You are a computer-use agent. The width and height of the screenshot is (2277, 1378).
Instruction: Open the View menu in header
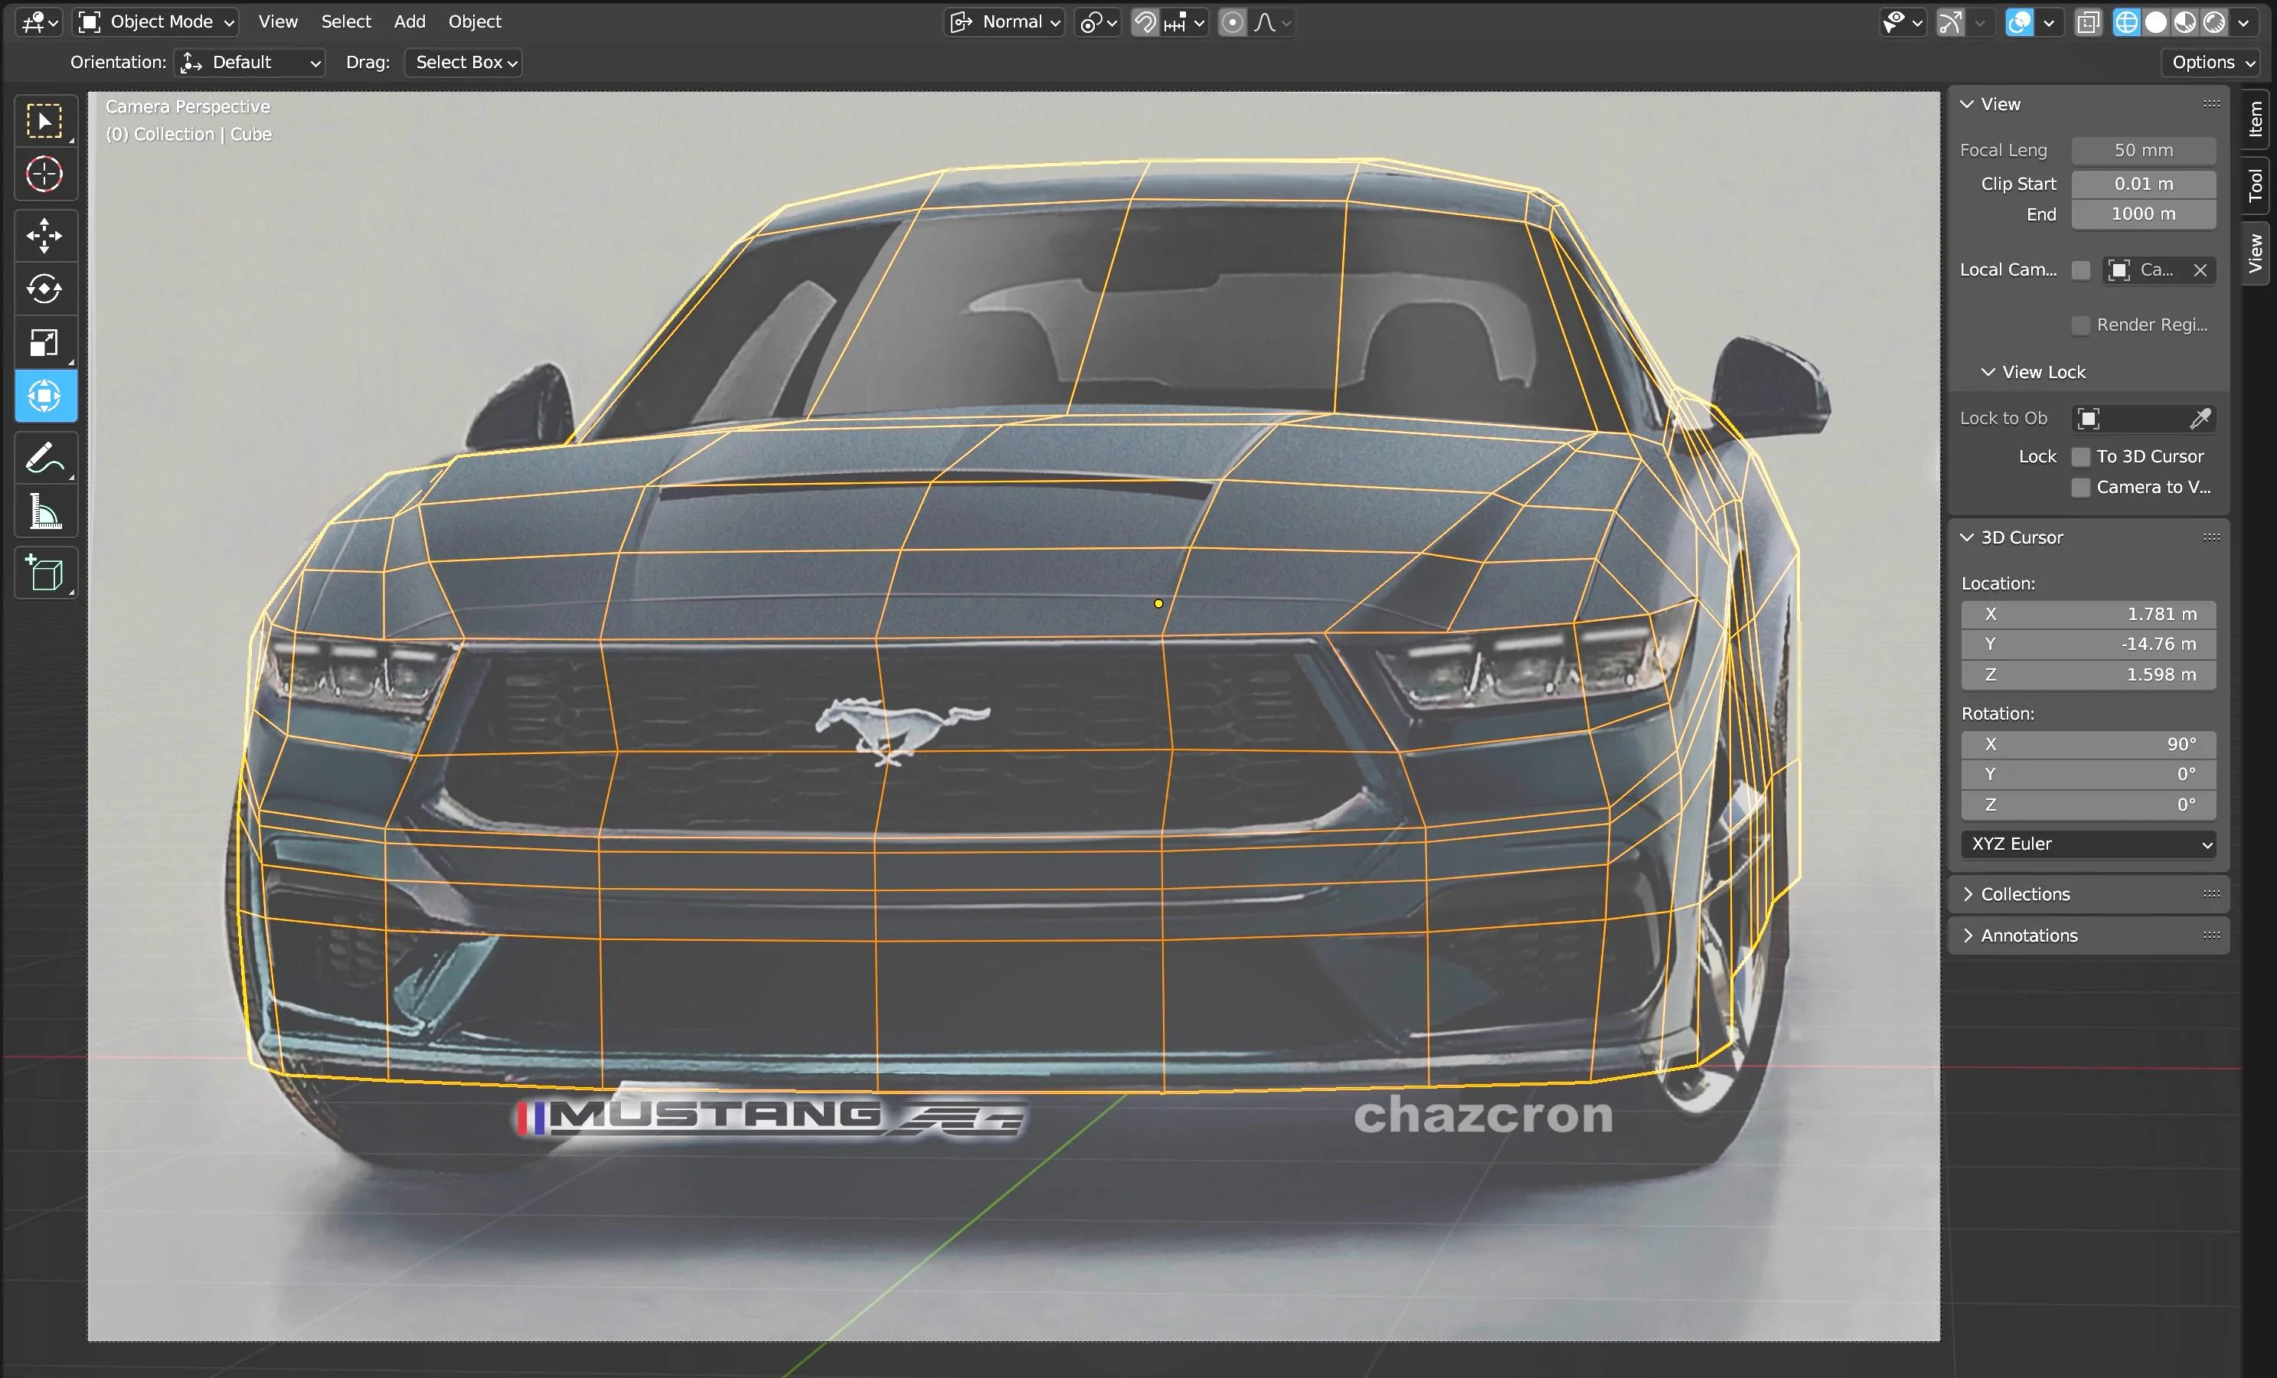tap(277, 21)
